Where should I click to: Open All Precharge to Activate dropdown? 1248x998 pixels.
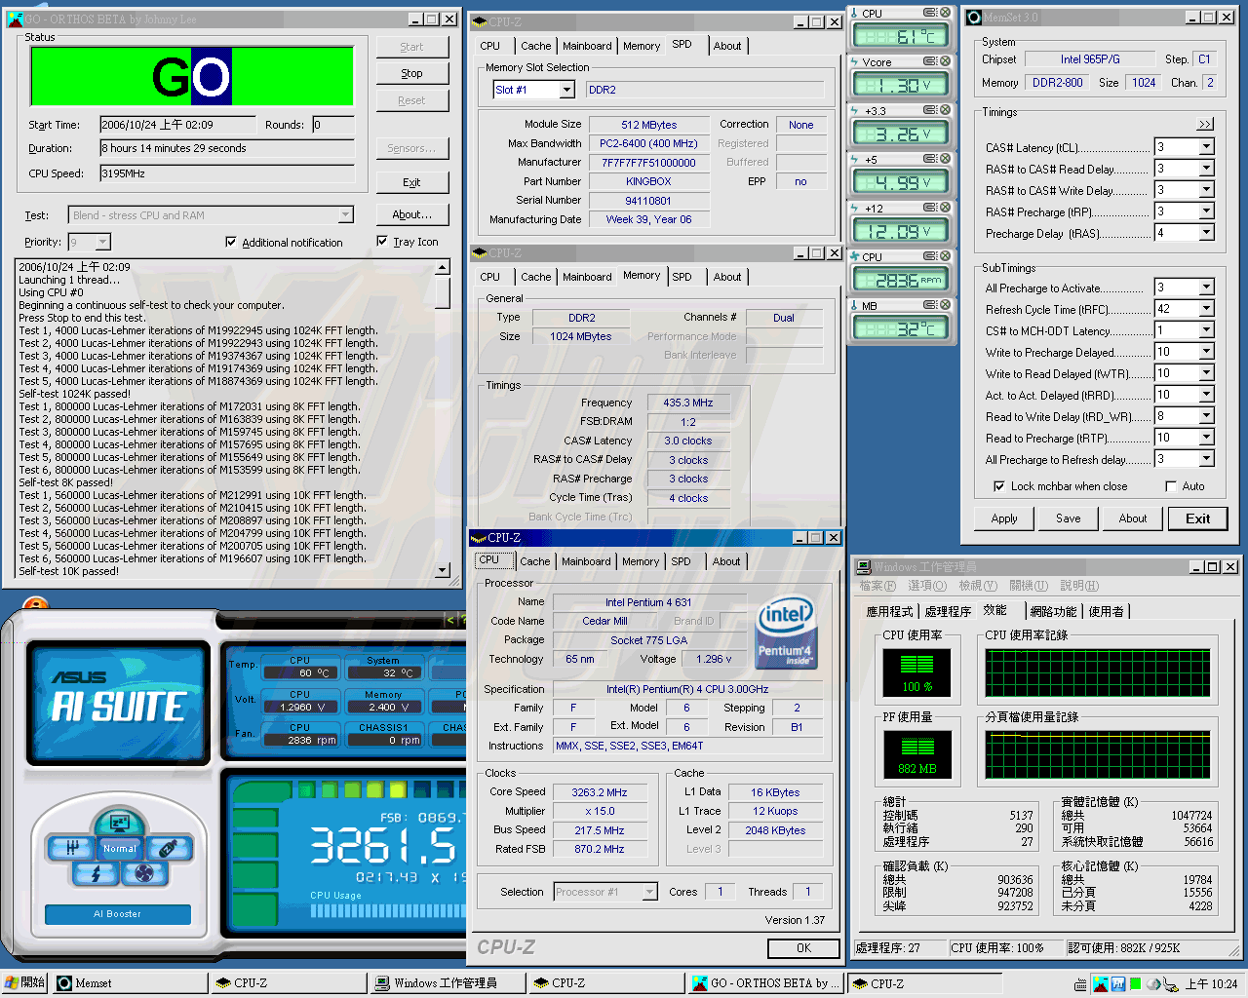point(1206,288)
